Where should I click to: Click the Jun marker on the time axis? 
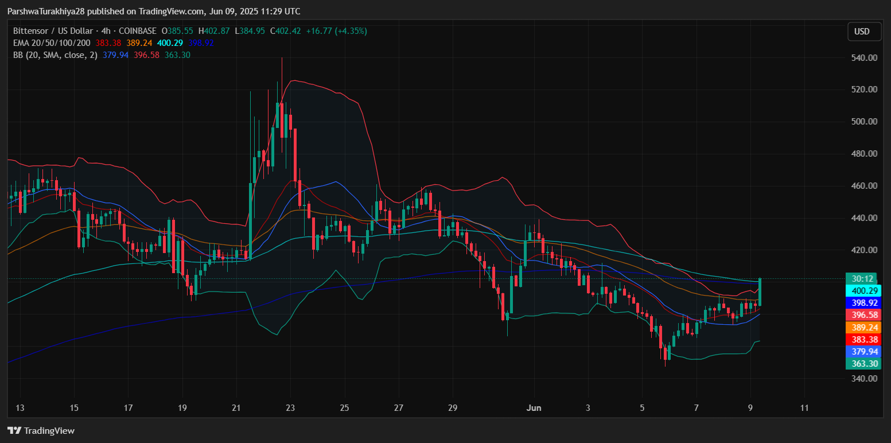534,408
